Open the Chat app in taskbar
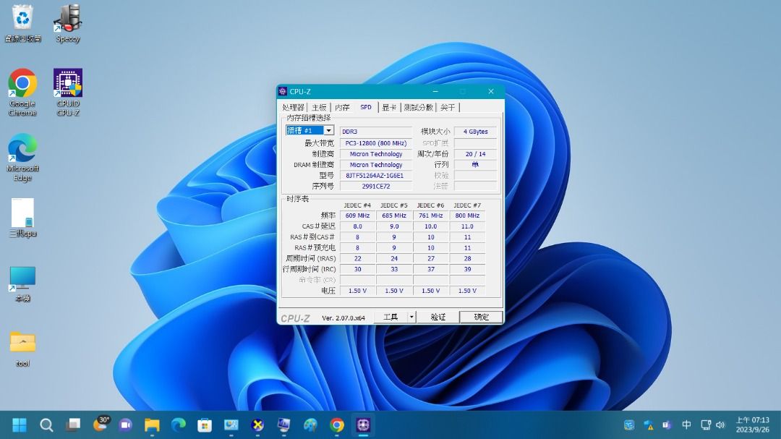 pos(126,425)
